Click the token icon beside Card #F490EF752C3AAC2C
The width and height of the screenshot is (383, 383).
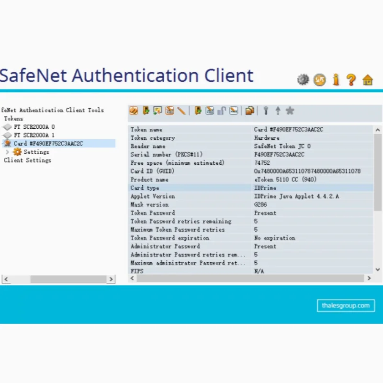click(8, 143)
